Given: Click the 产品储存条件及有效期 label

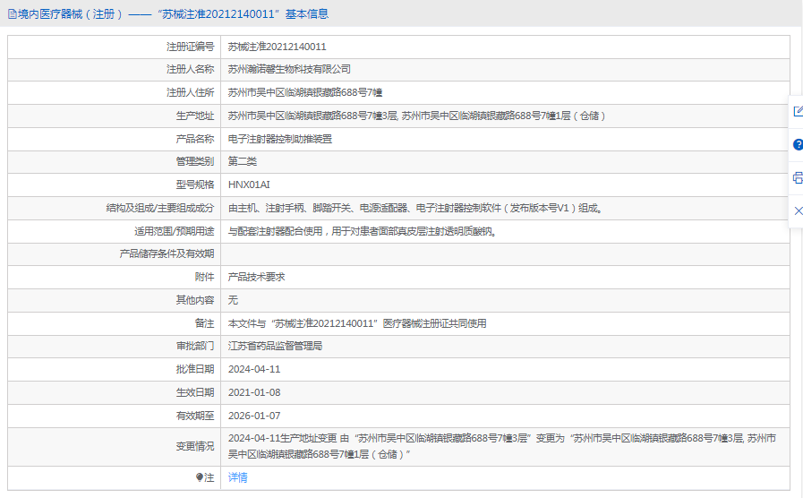Looking at the screenshot, I should (x=167, y=254).
